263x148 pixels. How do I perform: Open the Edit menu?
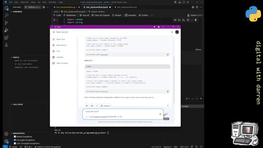tap(16, 2)
